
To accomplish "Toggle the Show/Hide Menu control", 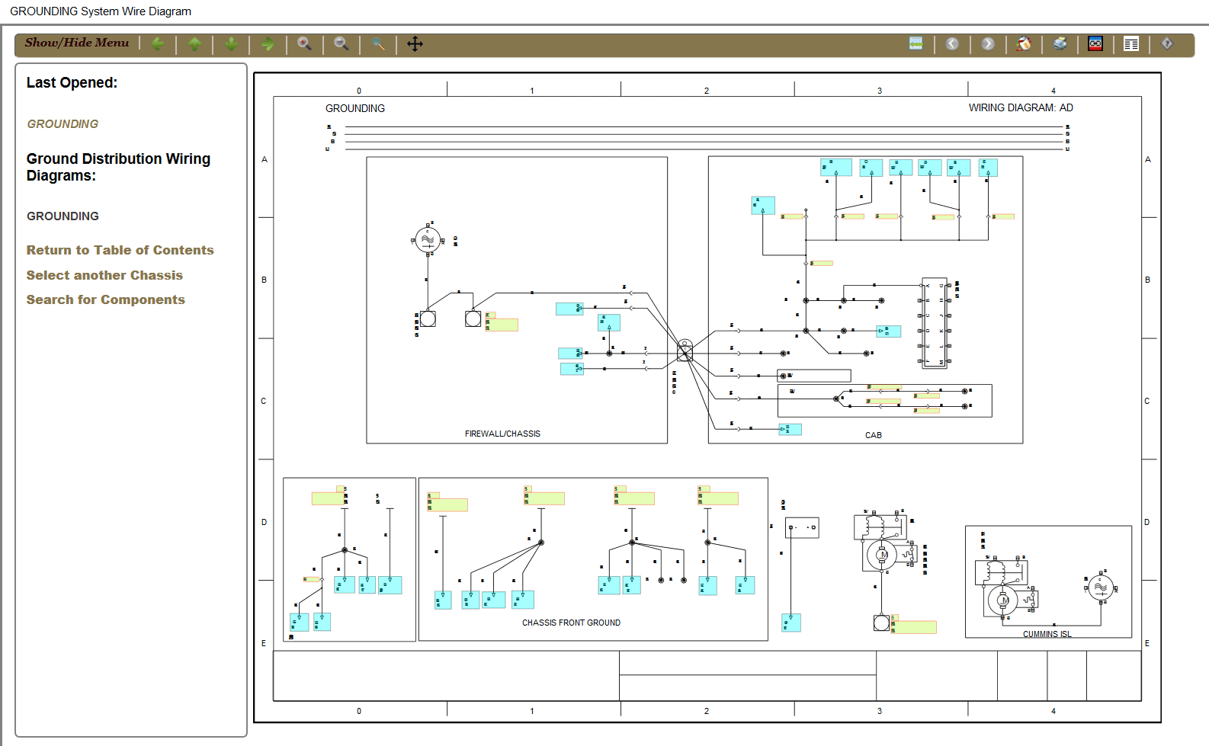I will [x=77, y=43].
